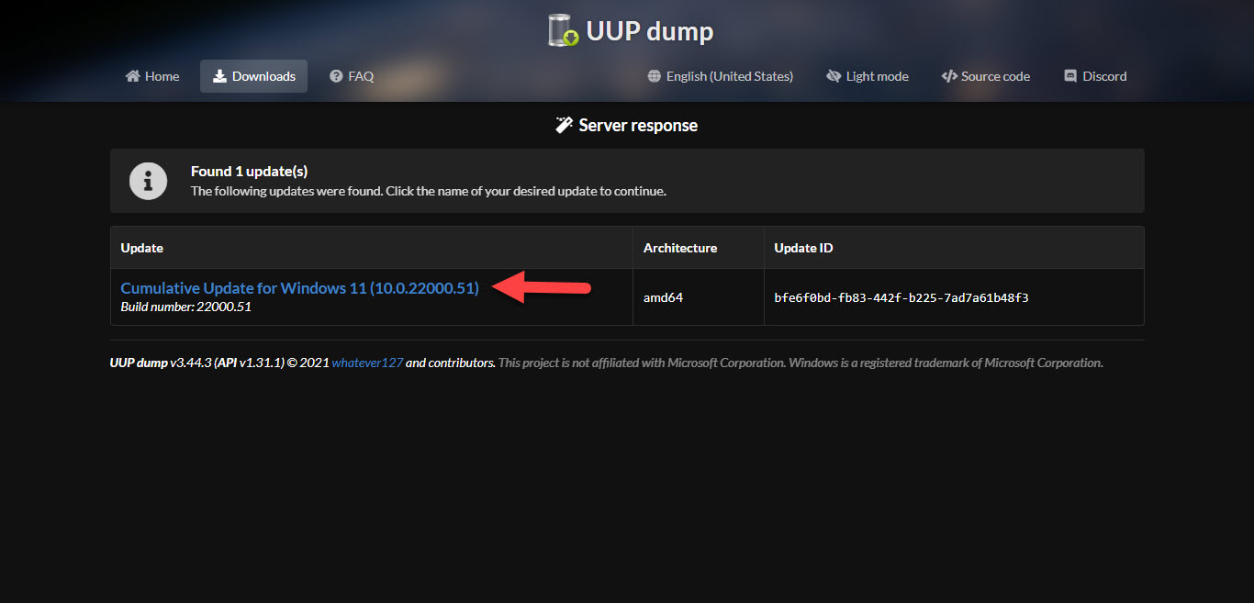1254x603 pixels.
Task: Click the code brackets icon for Source code
Action: click(949, 76)
